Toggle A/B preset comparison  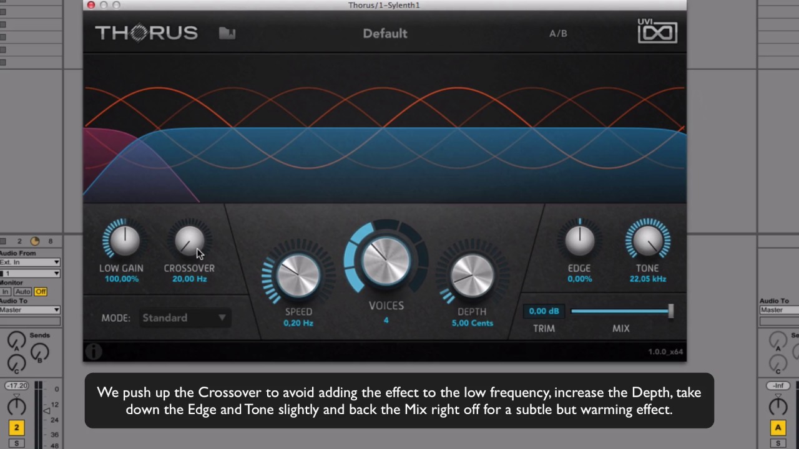558,34
